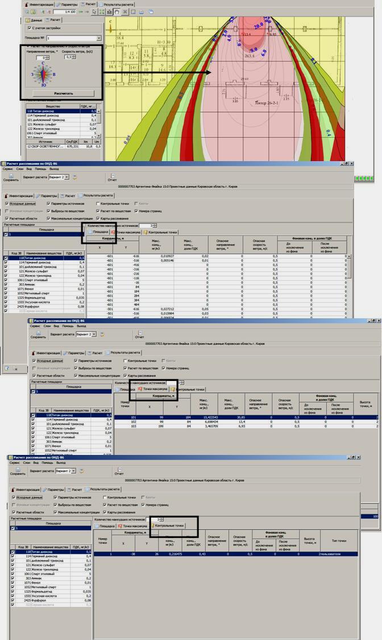The width and height of the screenshot is (382, 640).
Task: Click the wind direction compass rose
Action: tap(44, 75)
